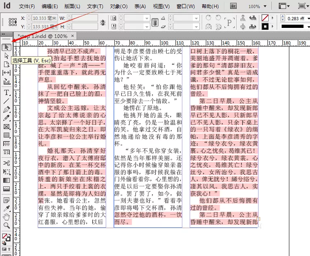310x256 pixels.
Task: Select the Note tool
Action: 6,200
